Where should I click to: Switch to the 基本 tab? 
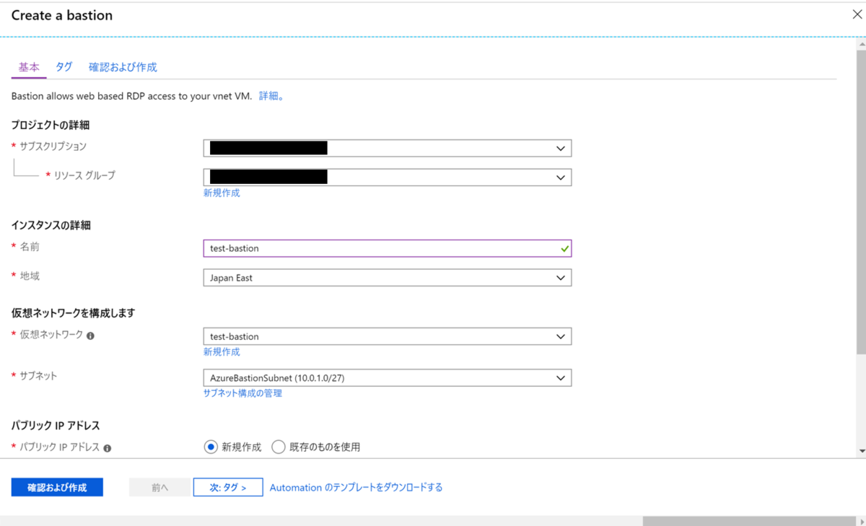pos(29,67)
